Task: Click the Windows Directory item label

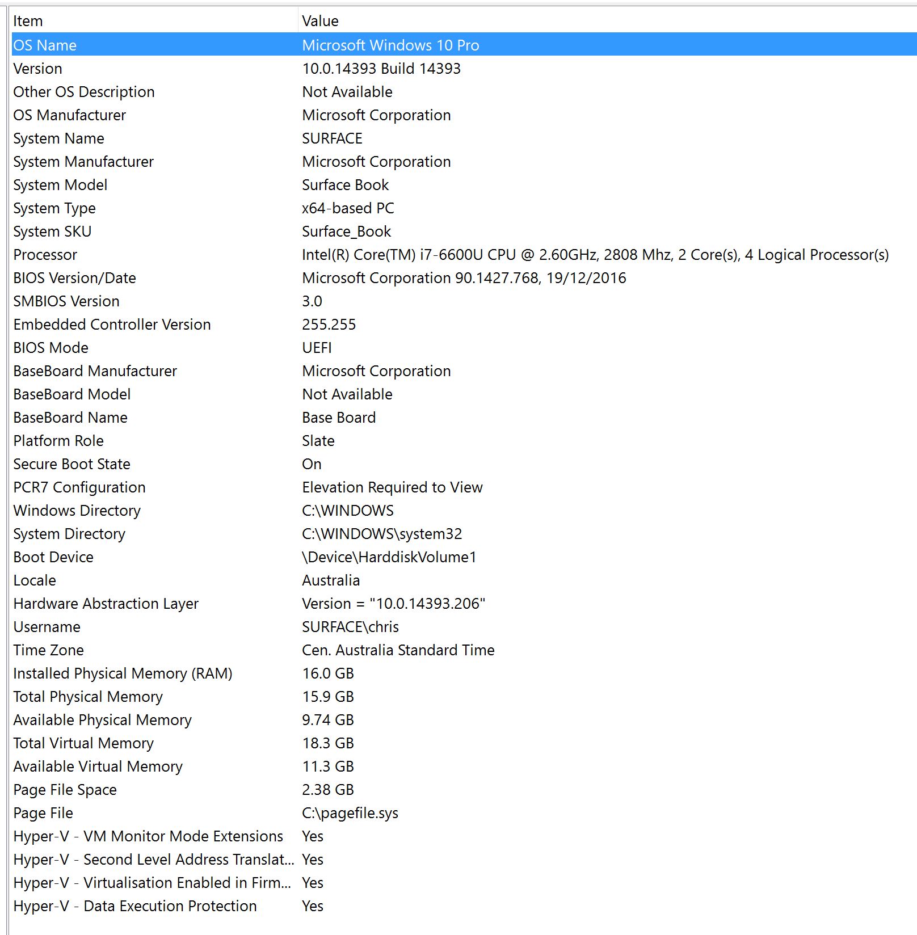Action: point(77,511)
